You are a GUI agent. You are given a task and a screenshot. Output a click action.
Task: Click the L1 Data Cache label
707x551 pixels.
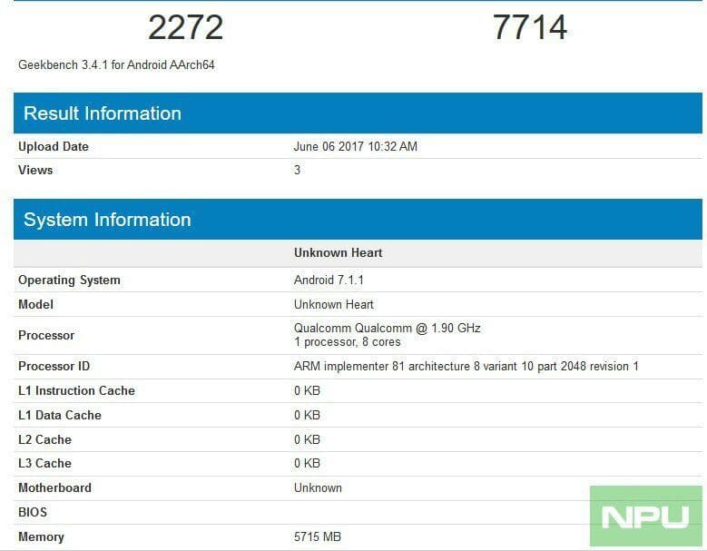tap(60, 415)
